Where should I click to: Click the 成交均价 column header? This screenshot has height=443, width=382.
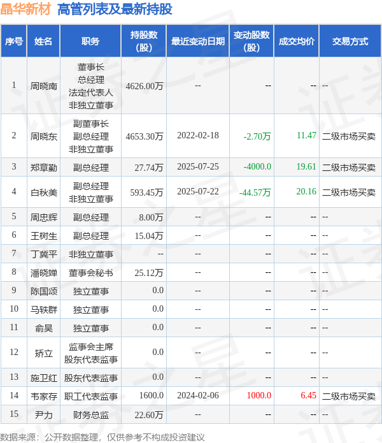pyautogui.click(x=297, y=41)
